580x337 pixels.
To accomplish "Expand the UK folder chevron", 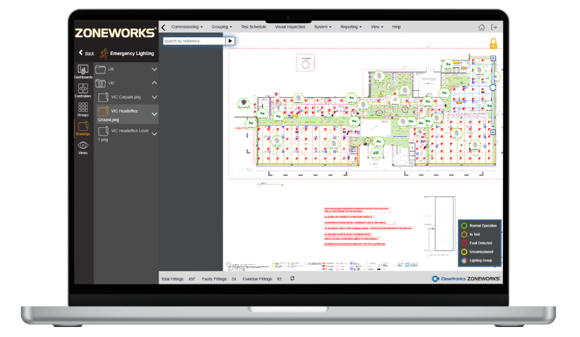I will (154, 69).
